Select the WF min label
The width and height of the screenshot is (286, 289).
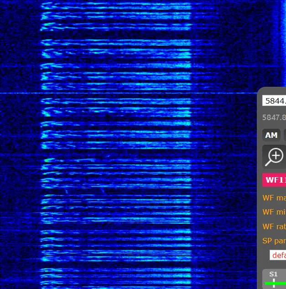(274, 212)
